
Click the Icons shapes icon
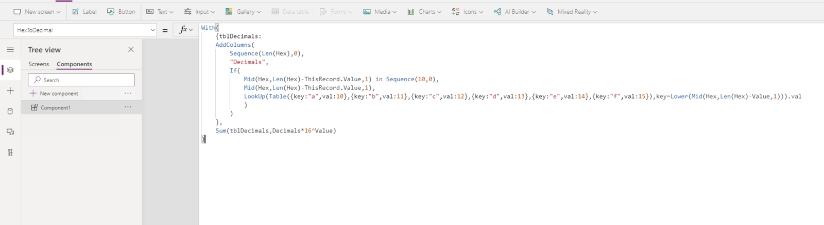point(456,12)
